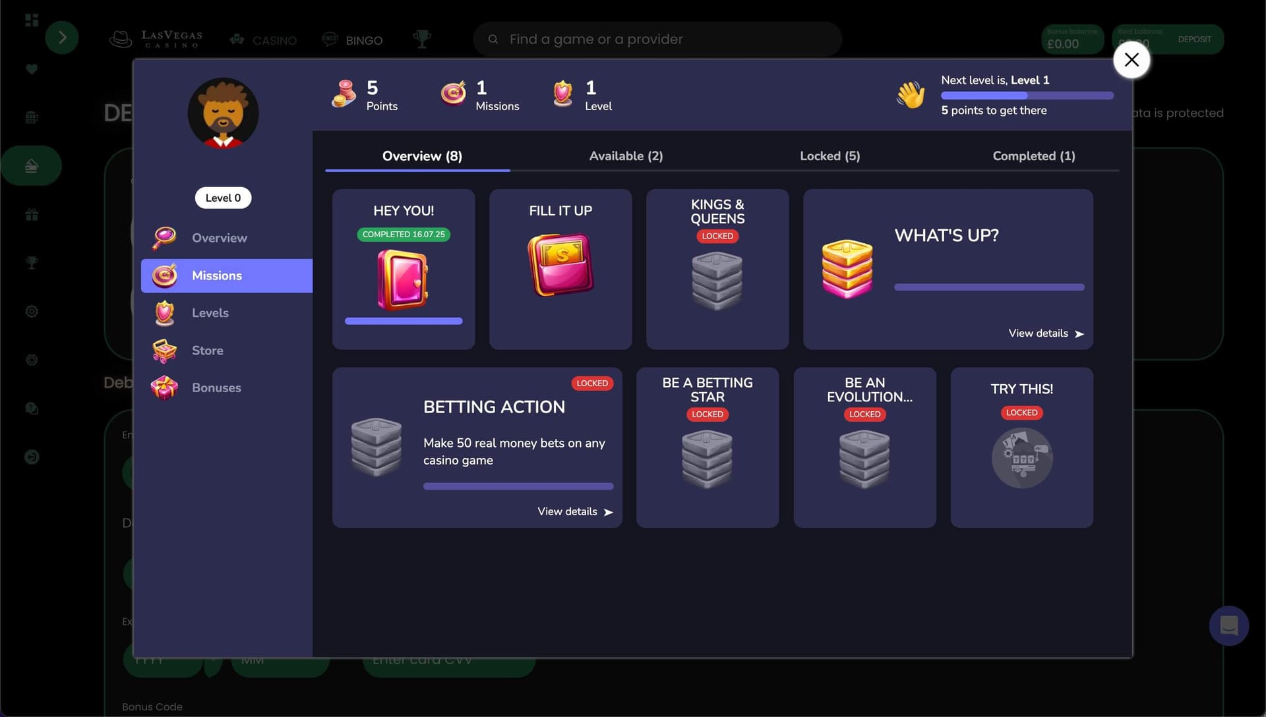Expand Betting Action View details arrow
Viewport: 1266px width, 717px height.
[x=608, y=512]
